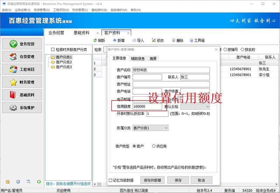The height and width of the screenshot is (193, 280).
Task: Open the 业务经营(S) menu
Action: click(x=22, y=10)
